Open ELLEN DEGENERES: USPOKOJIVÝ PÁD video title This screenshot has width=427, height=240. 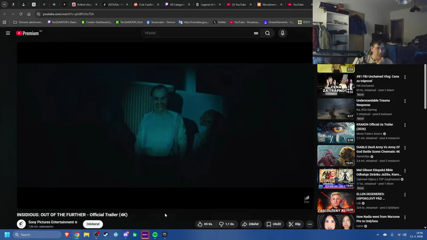pos(370,196)
